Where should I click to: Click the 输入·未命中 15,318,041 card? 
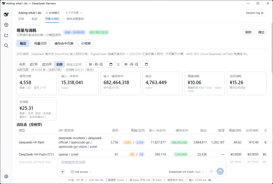click(79, 83)
